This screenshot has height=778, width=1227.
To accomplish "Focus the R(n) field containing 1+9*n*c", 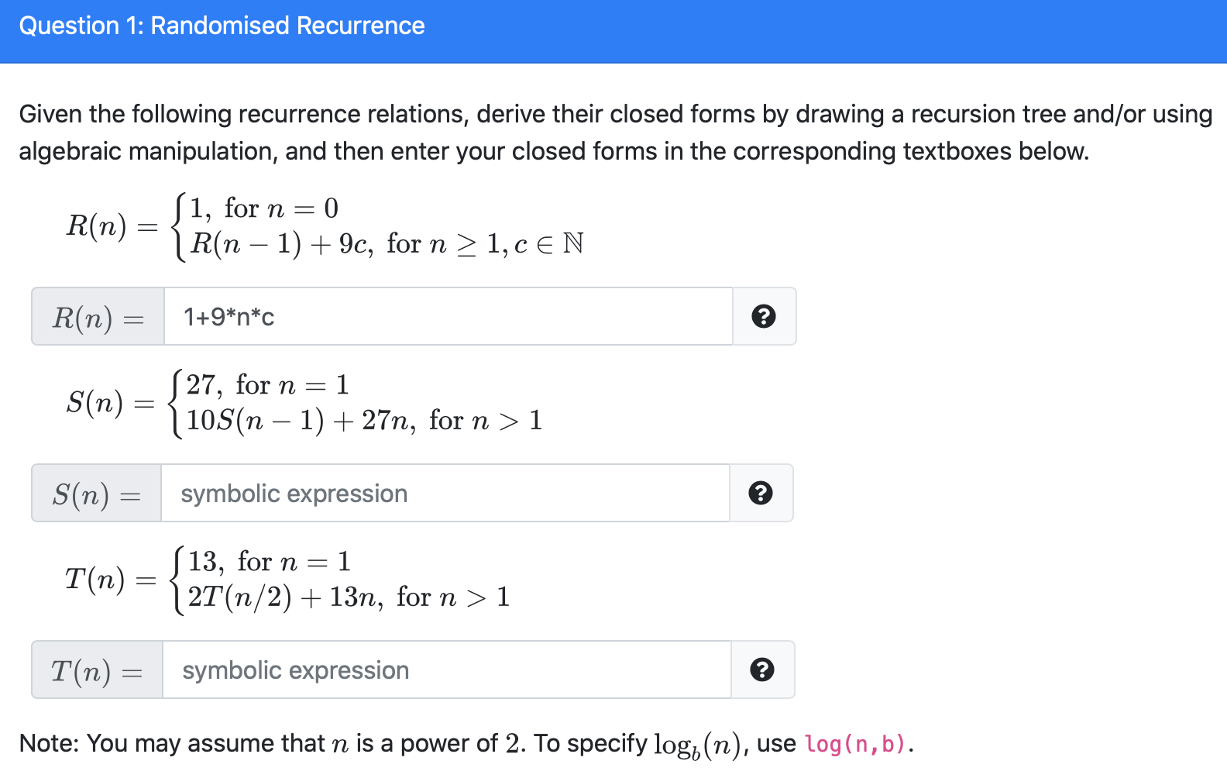I will 449,316.
